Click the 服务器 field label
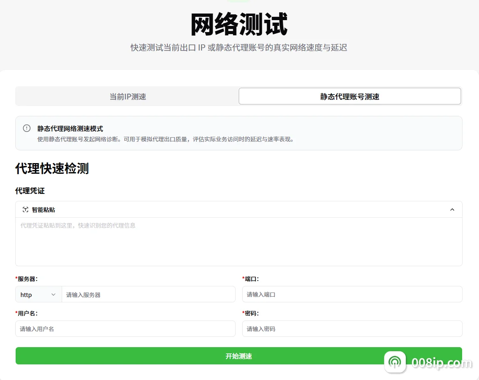This screenshot has height=380, width=479. 27,279
